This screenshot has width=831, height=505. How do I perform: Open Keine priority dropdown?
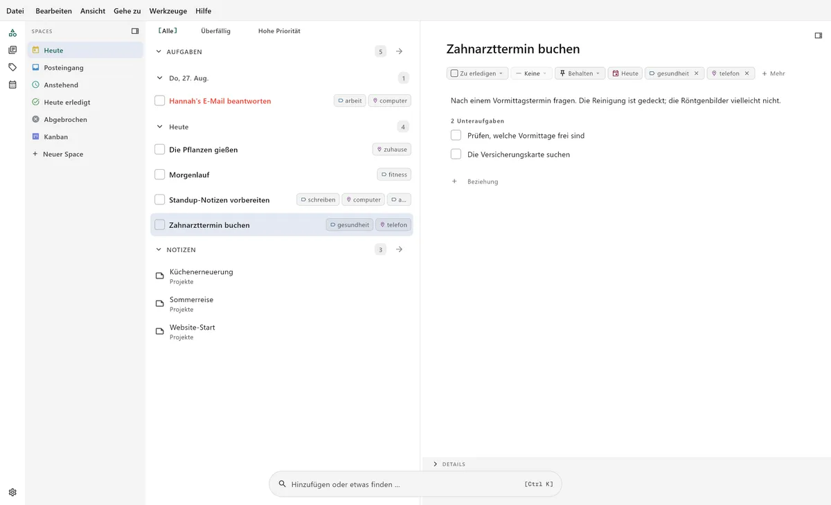[x=531, y=73]
